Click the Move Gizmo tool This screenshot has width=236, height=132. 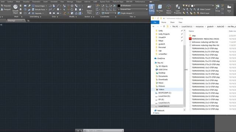click(x=169, y=9)
